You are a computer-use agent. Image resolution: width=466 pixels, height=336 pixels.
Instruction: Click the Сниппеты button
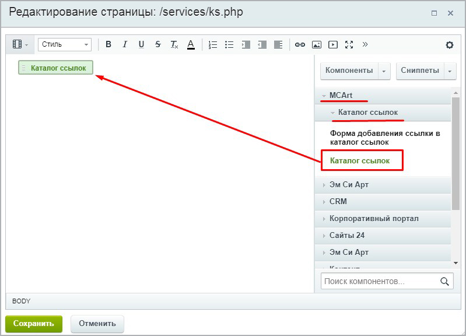click(420, 71)
